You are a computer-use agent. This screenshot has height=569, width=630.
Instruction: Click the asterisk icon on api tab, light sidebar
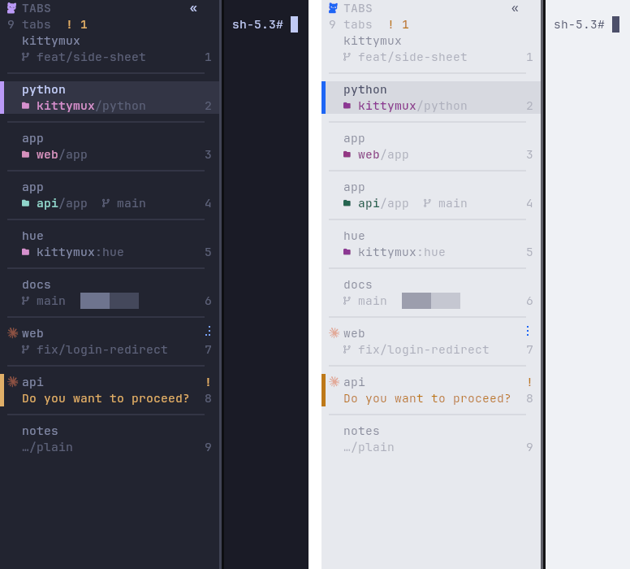334,381
